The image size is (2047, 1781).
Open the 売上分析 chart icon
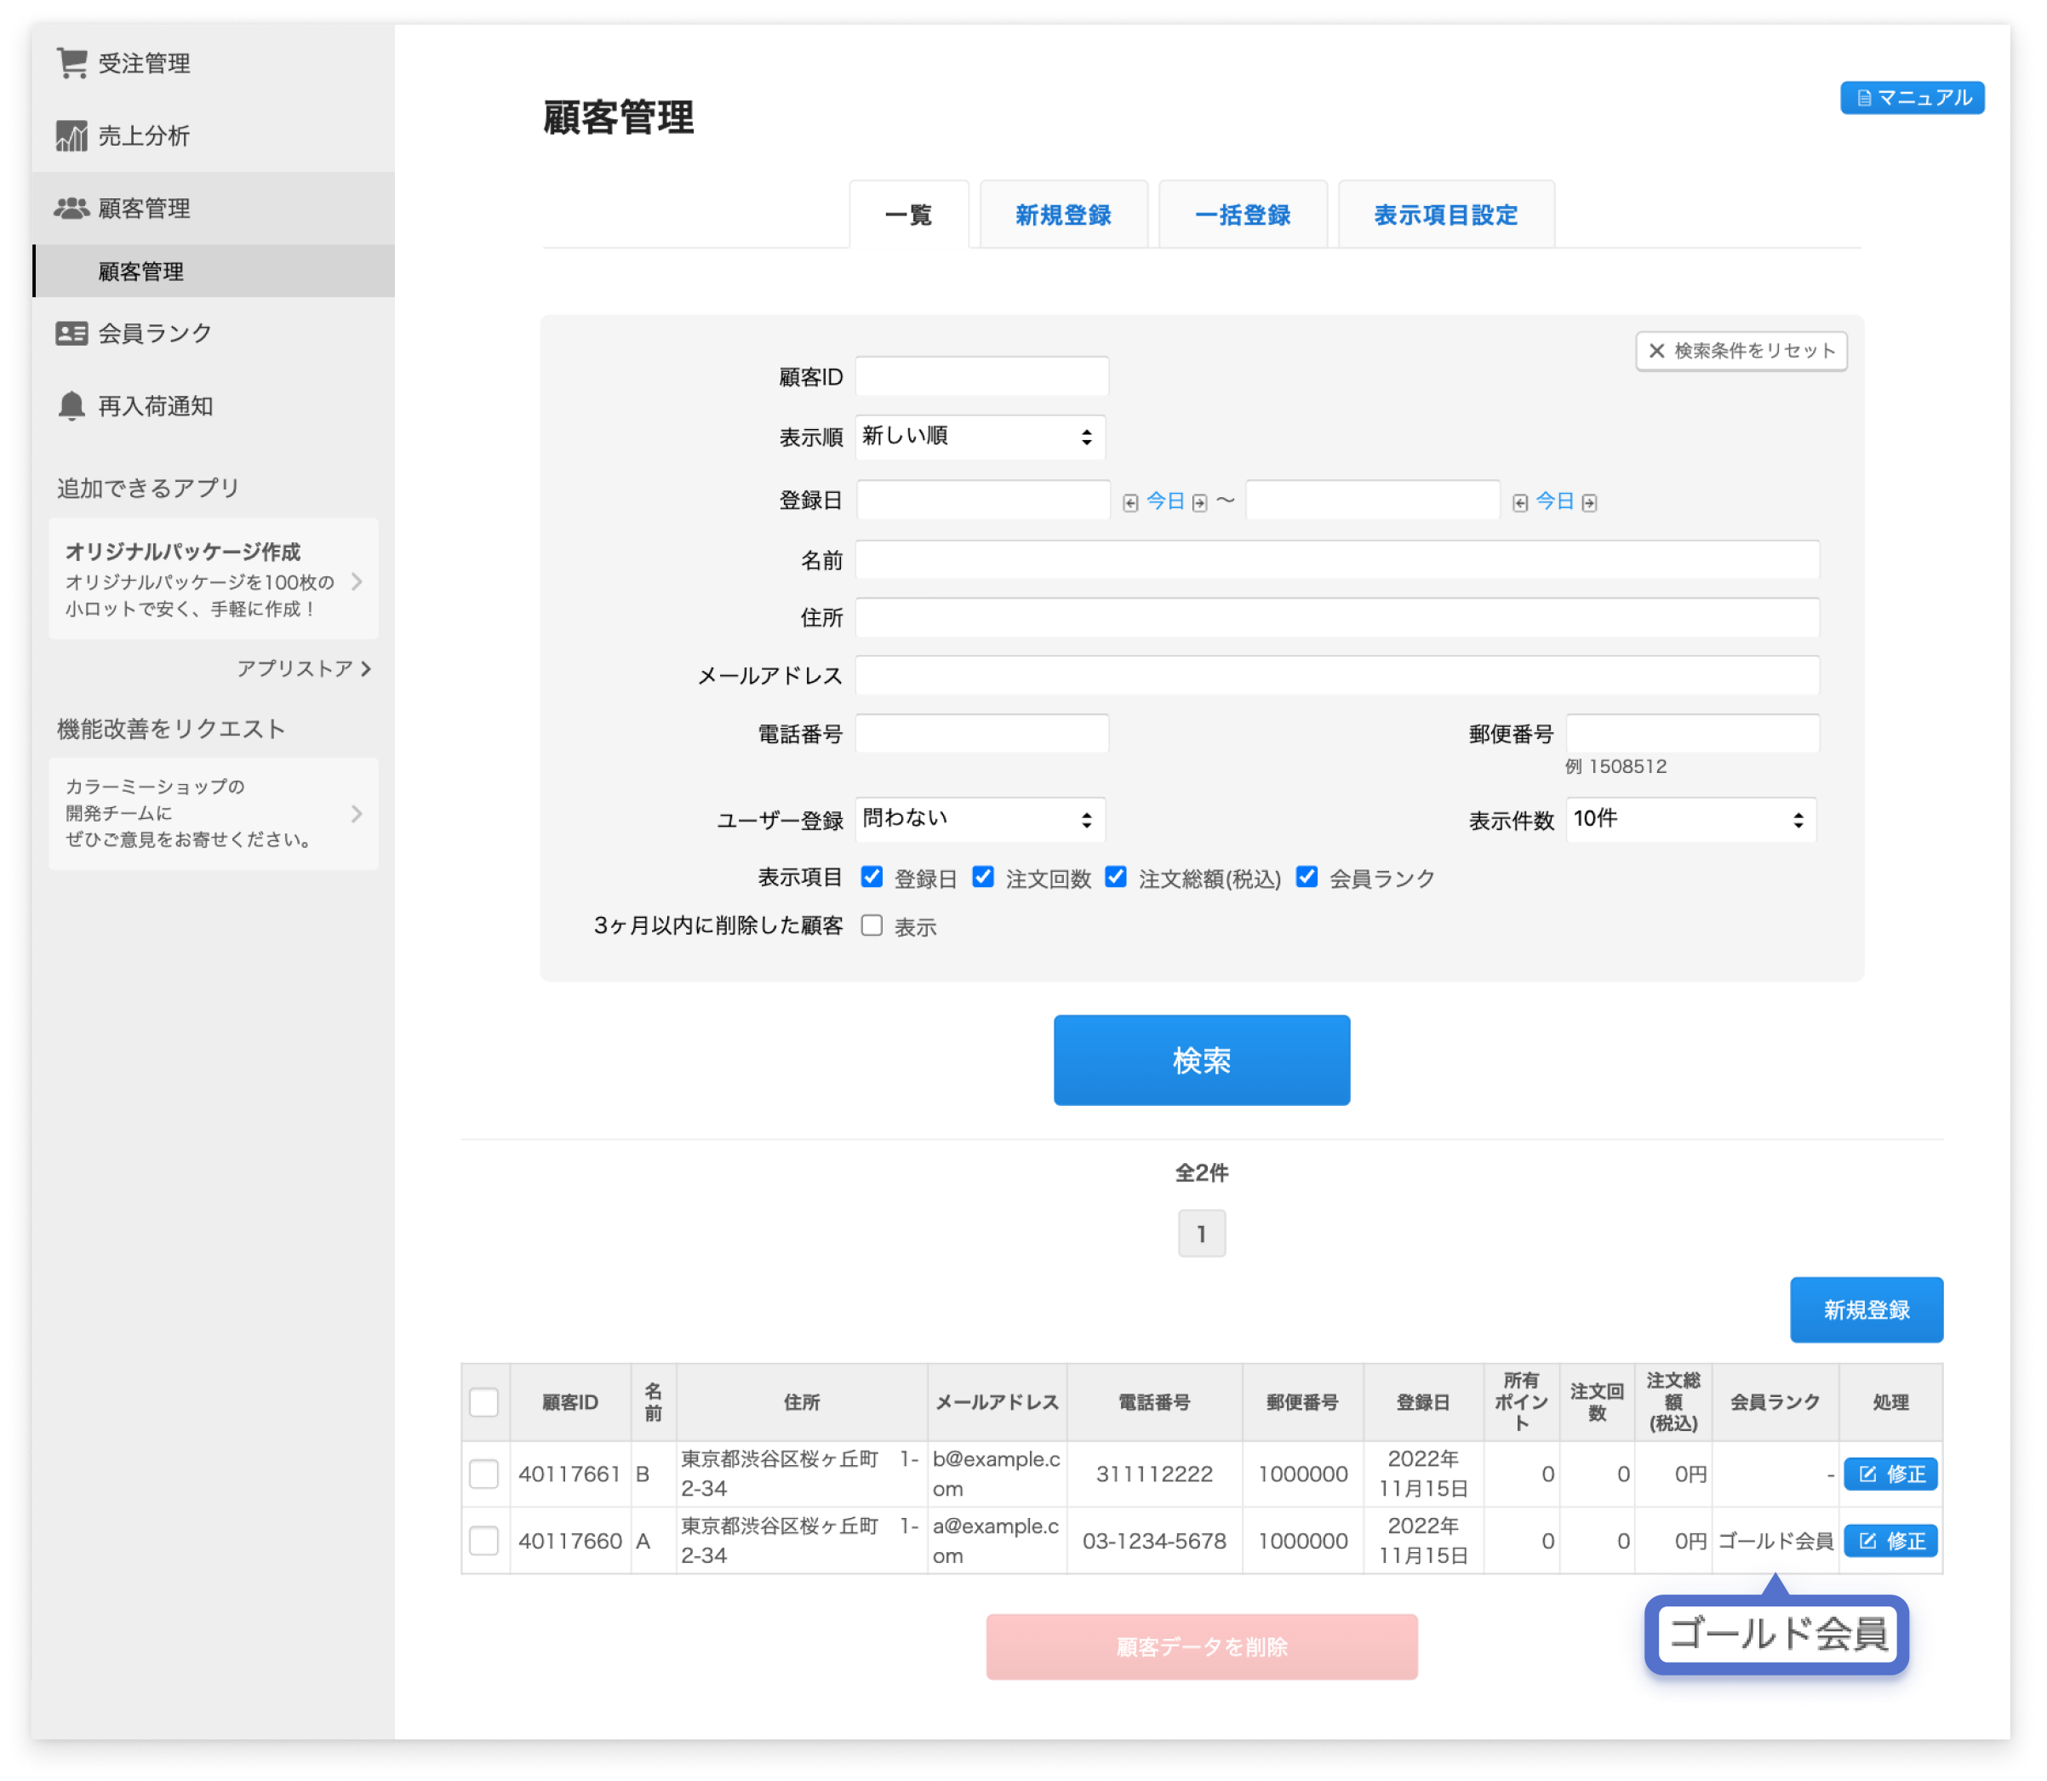click(71, 136)
